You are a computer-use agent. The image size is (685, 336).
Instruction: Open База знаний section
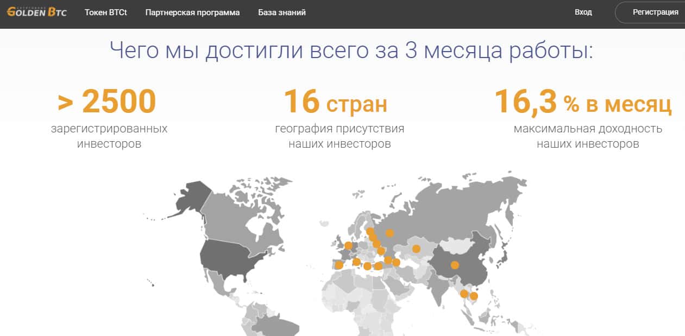tap(282, 12)
